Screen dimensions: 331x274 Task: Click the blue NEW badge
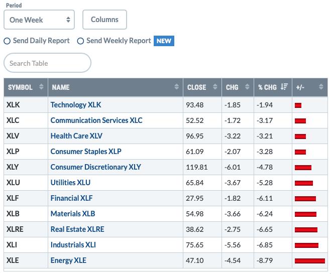(164, 41)
